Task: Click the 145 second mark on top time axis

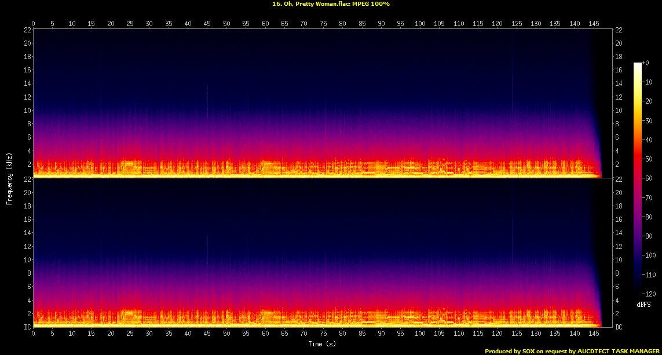Action: click(x=594, y=24)
